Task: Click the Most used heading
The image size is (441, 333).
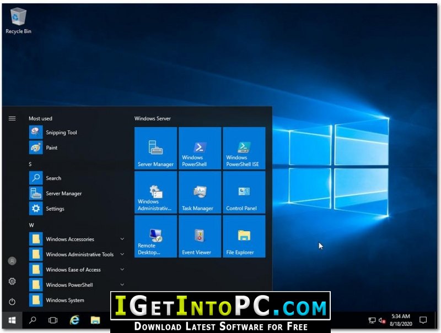Action: 40,118
